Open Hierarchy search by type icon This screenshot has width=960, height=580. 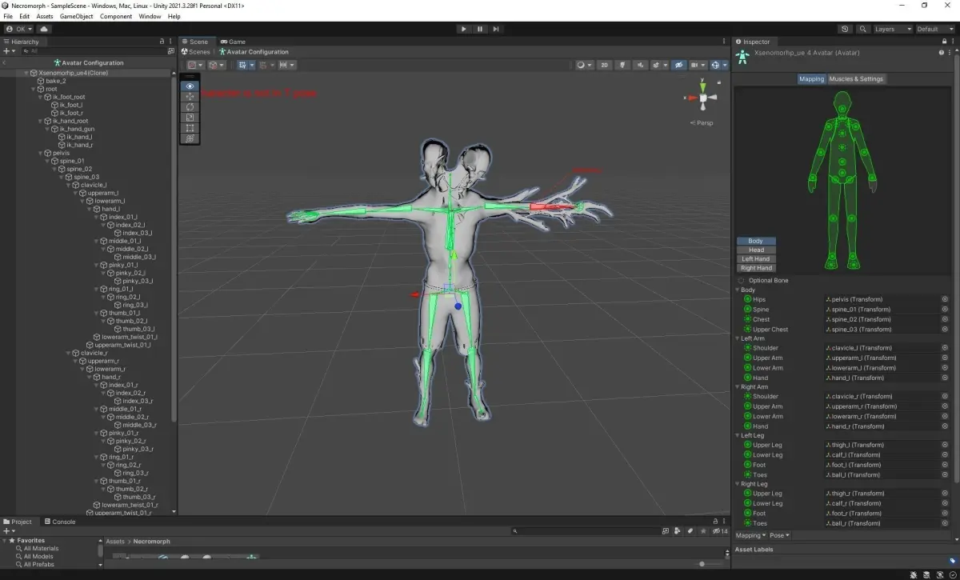[x=171, y=51]
